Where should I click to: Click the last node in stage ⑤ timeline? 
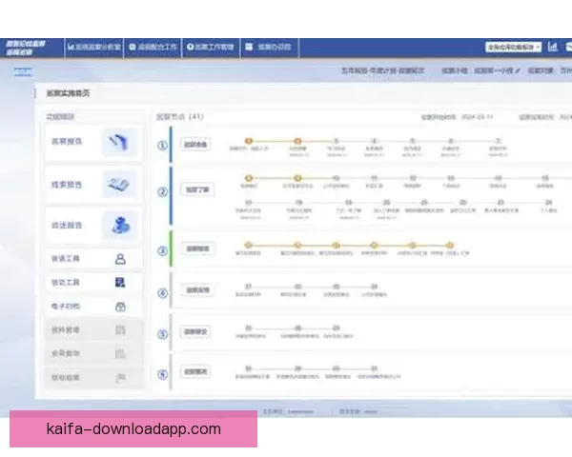click(x=336, y=328)
